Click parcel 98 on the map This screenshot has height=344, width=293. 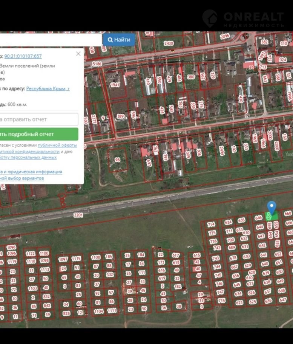[117, 160]
